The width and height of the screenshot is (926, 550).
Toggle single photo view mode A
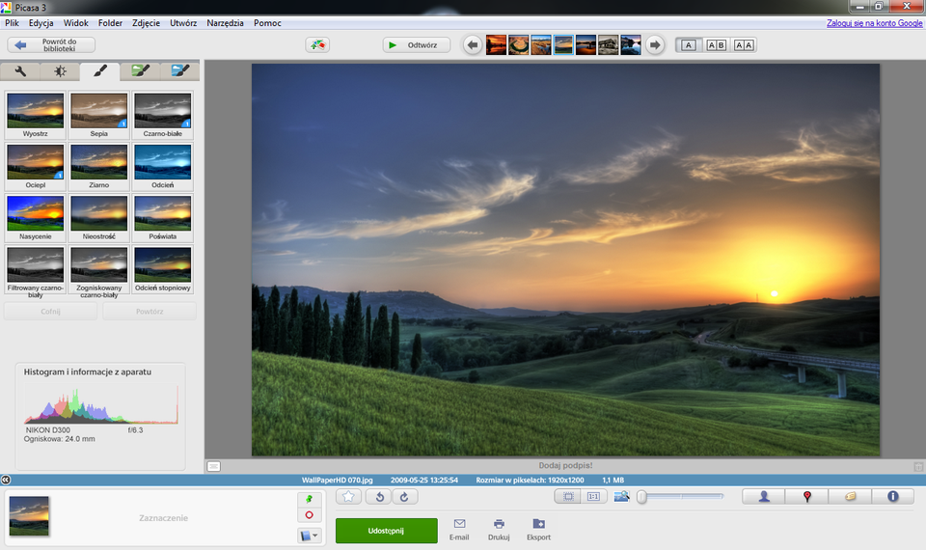click(688, 44)
